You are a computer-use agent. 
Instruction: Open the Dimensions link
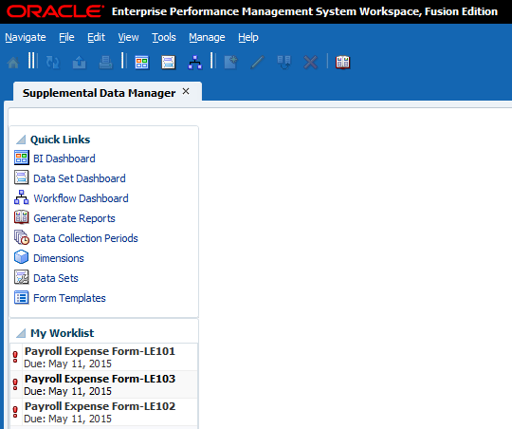coord(59,258)
